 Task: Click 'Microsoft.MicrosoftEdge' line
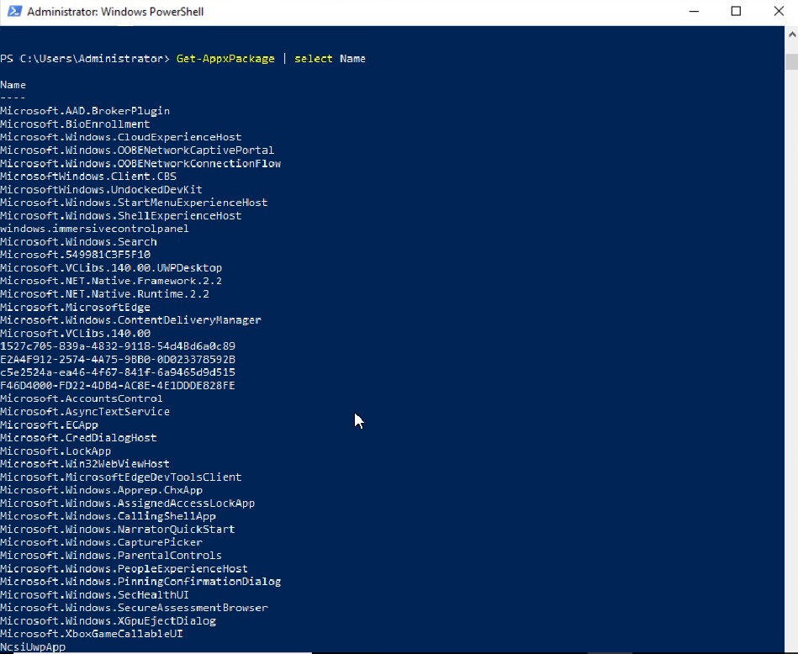tap(76, 308)
